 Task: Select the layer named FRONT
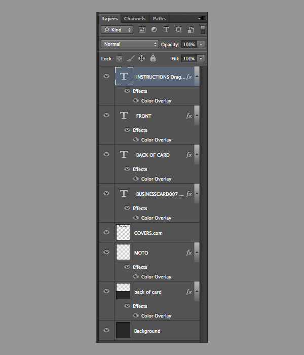(143, 116)
